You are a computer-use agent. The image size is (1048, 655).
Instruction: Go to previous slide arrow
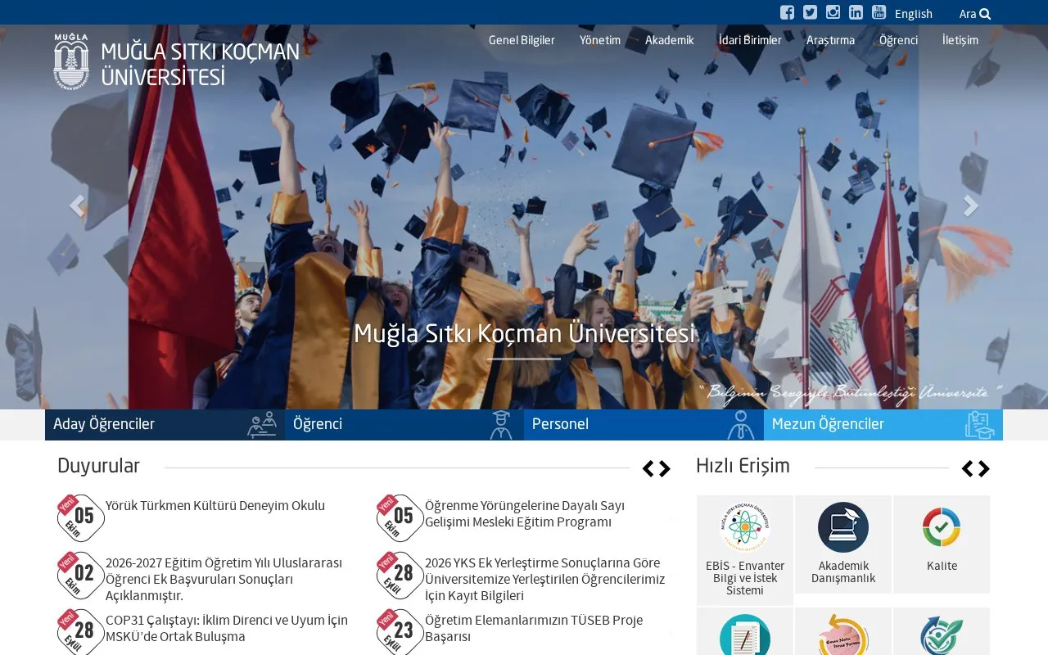[x=77, y=206]
